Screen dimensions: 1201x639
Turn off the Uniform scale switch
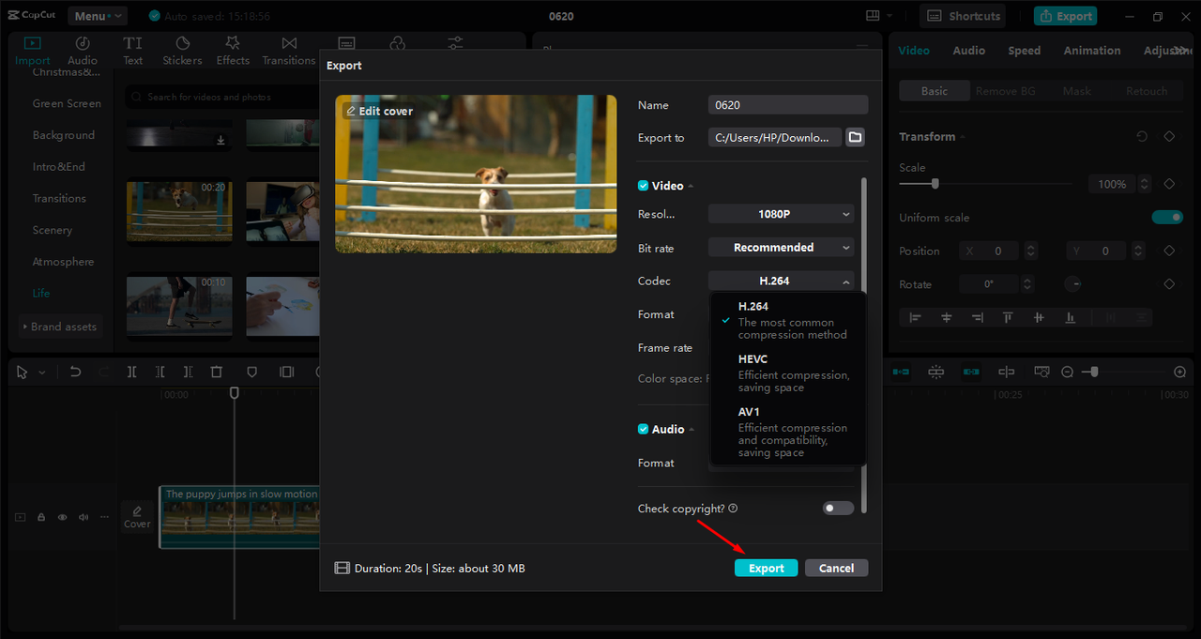[x=1167, y=217]
